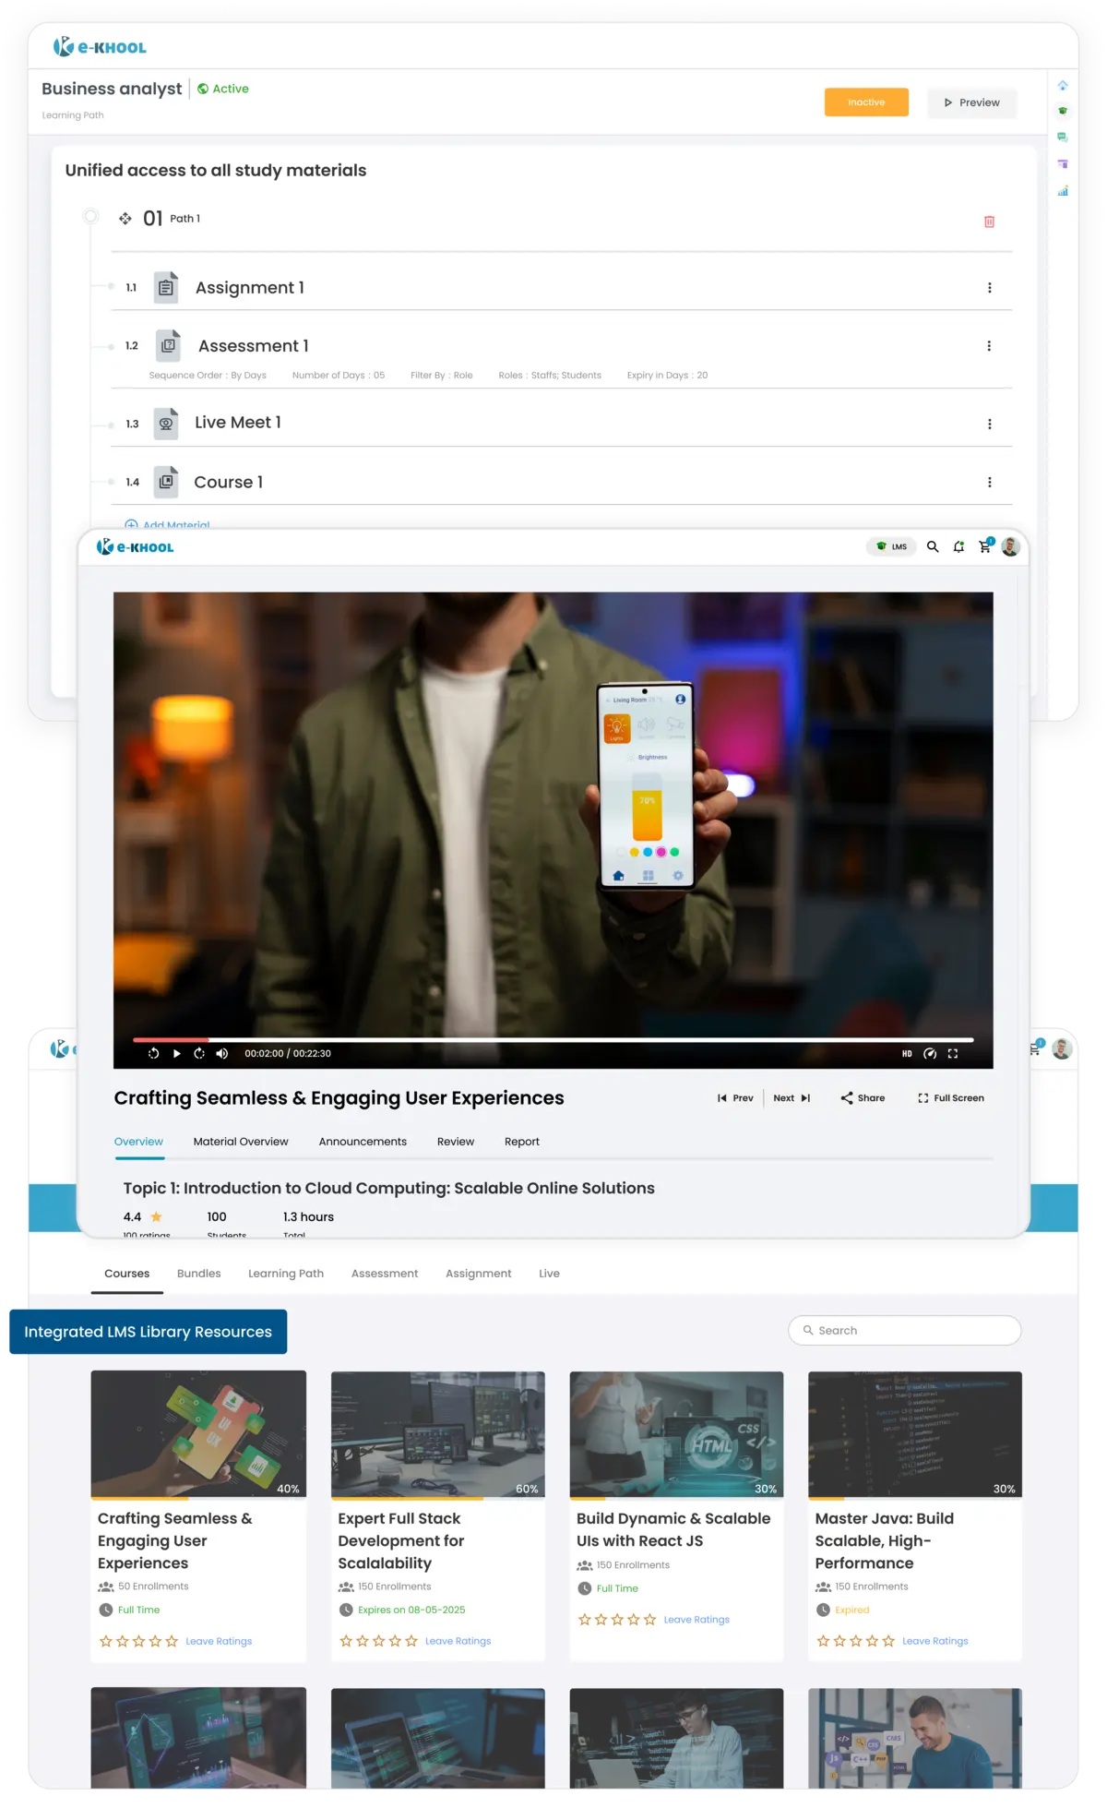Open the user avatar in the video page header
Image resolution: width=1107 pixels, height=1808 pixels.
[x=1011, y=546]
